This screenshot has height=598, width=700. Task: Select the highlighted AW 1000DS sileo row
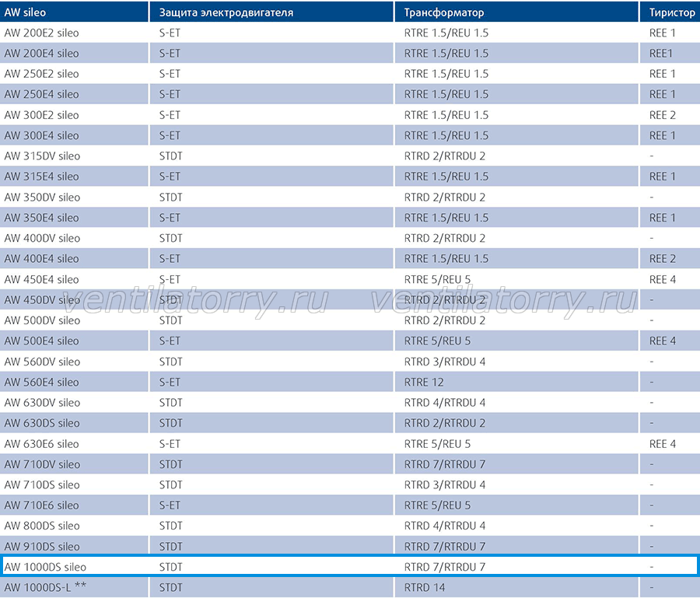(x=350, y=566)
